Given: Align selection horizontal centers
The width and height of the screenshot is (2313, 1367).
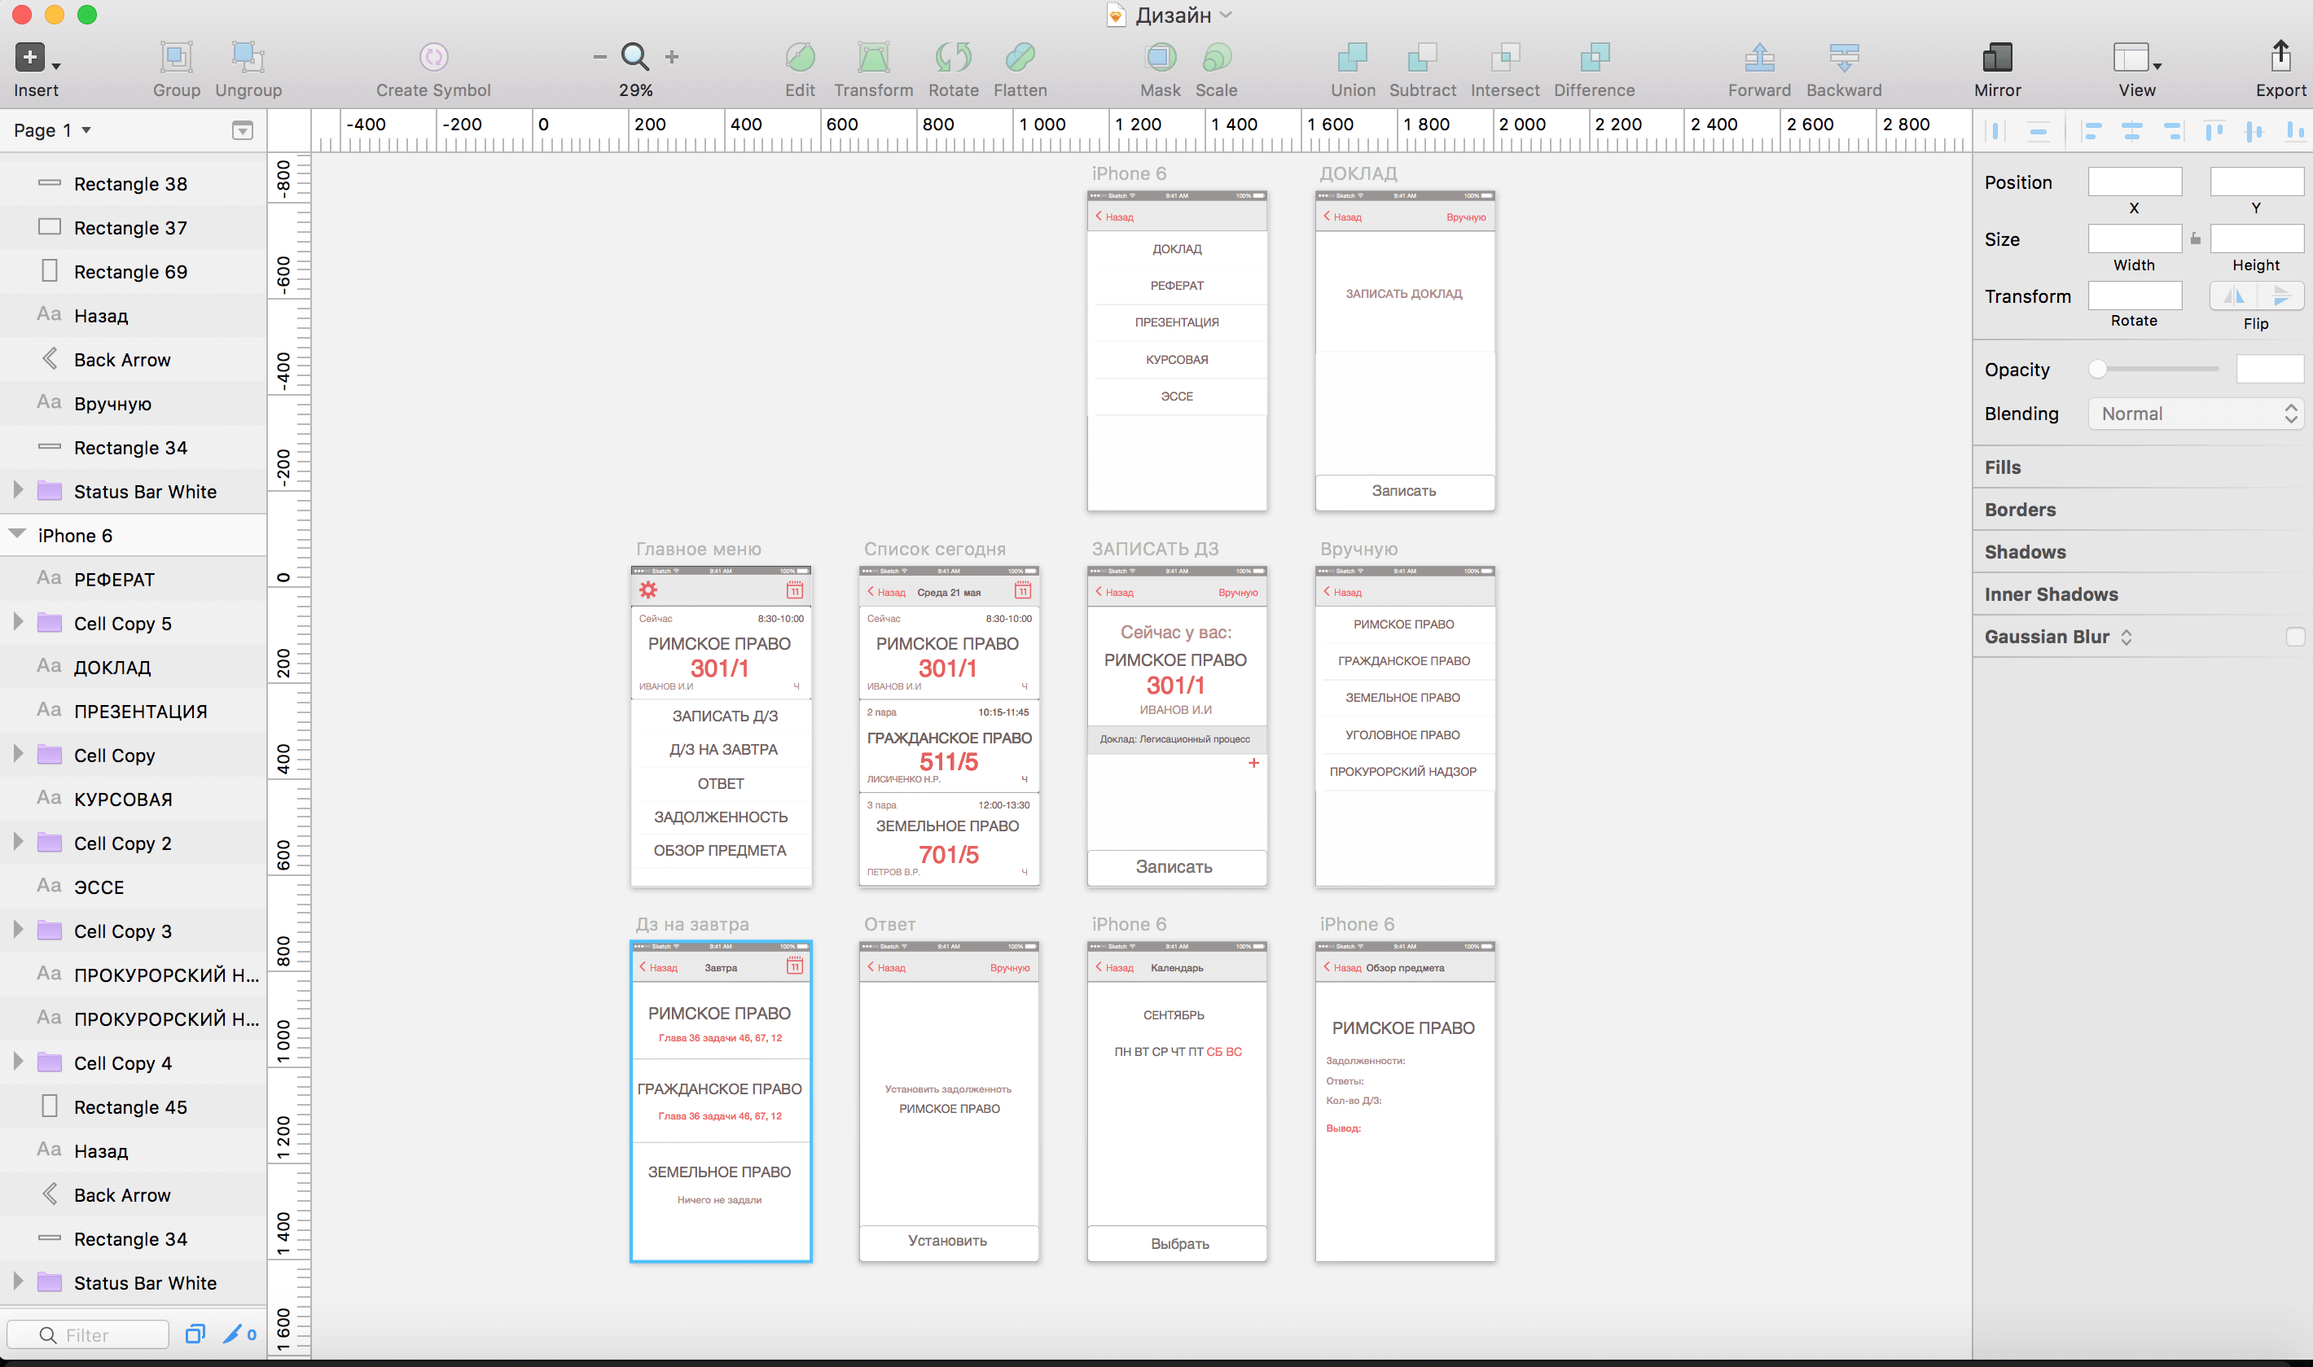Looking at the screenshot, I should 2131,131.
